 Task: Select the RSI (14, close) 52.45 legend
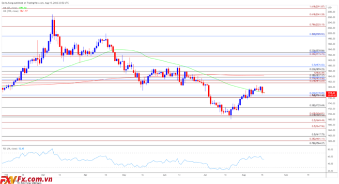point(14,149)
